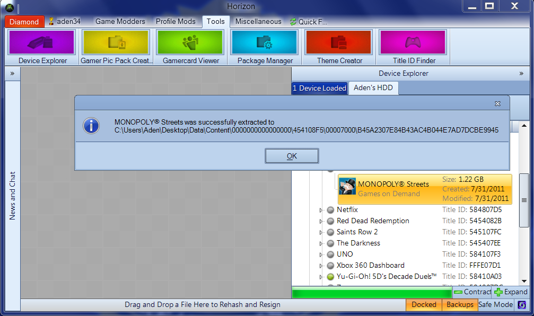Launch the Gamer Pic Pack Creator

[x=116, y=42]
